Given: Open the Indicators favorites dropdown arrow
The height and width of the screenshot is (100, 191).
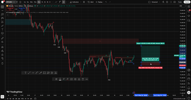Looking at the screenshot, I should [81, 2].
